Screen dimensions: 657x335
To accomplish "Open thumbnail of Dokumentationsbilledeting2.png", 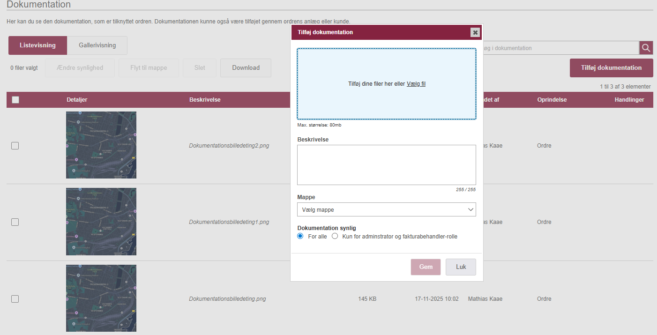I will [x=101, y=145].
